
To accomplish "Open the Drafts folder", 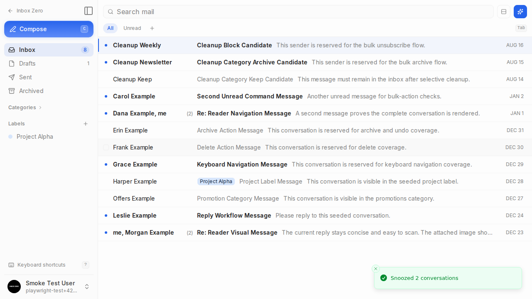I will tap(49, 64).
